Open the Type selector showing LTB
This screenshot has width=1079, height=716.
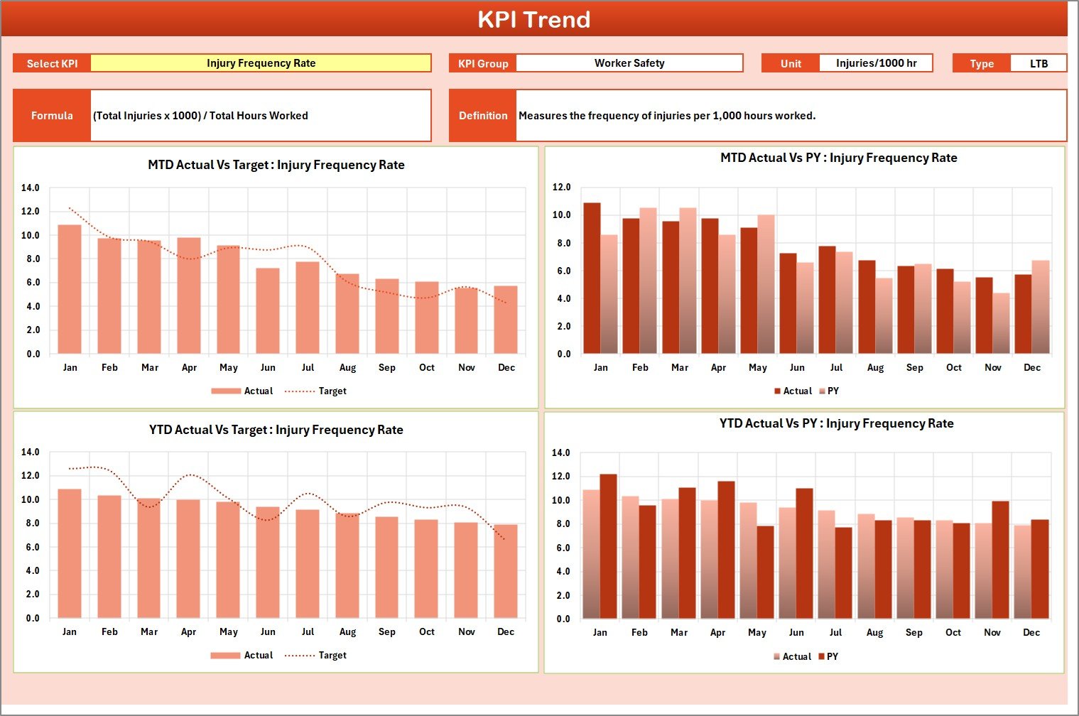coord(1039,63)
